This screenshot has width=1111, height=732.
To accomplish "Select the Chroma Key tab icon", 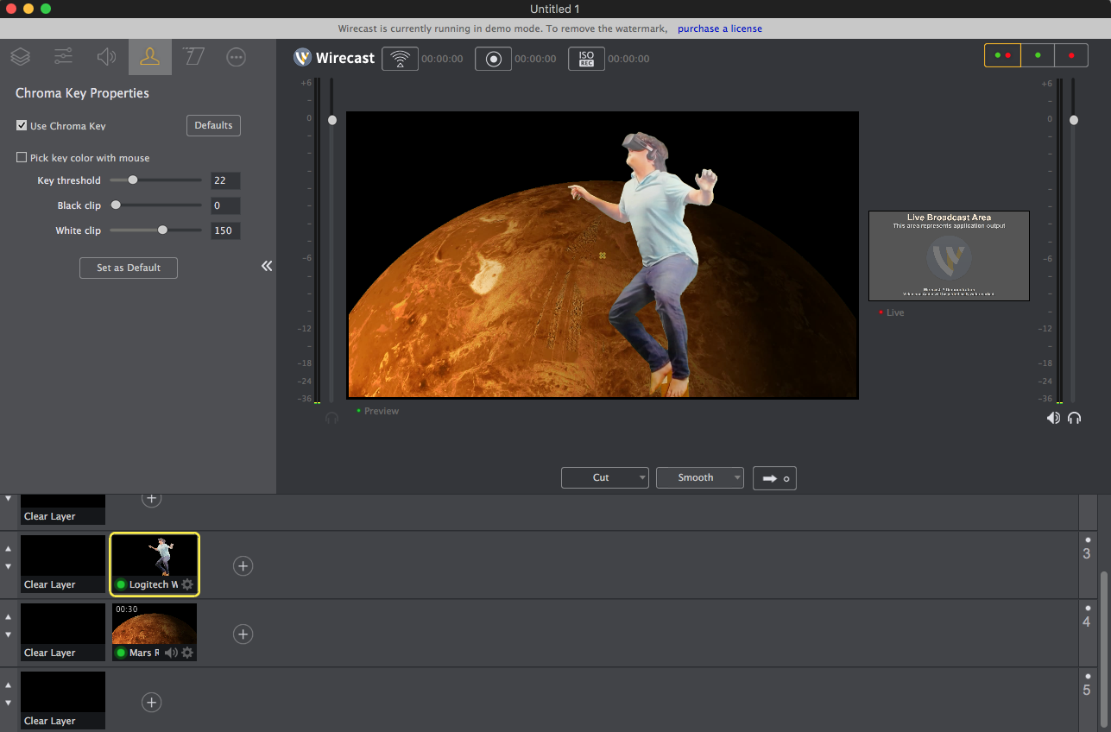I will pyautogui.click(x=150, y=57).
